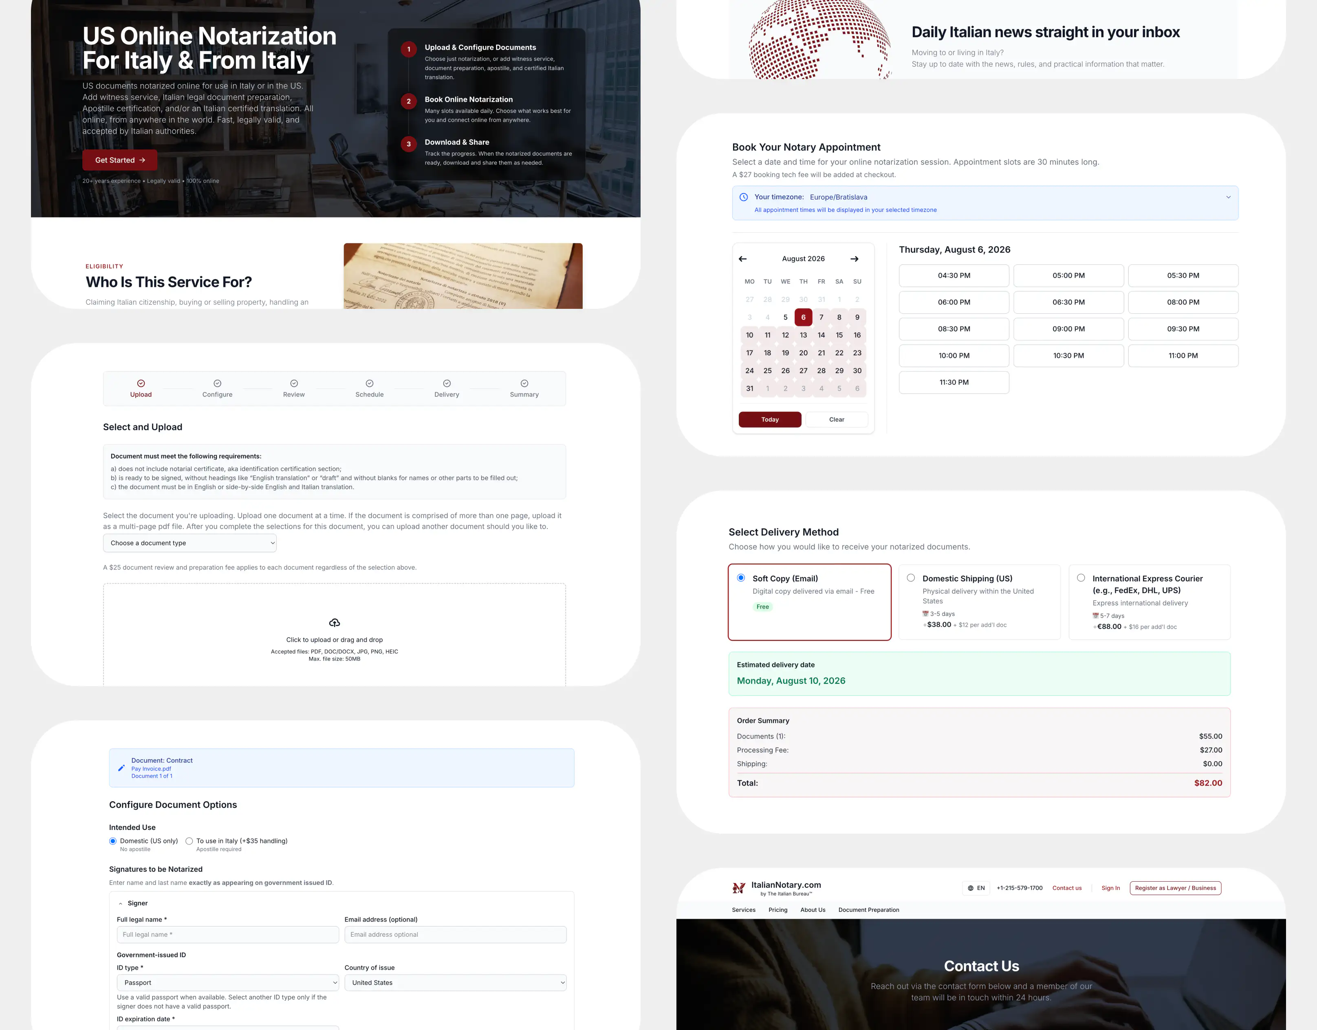
Task: Click the Sign In link
Action: 1111,888
